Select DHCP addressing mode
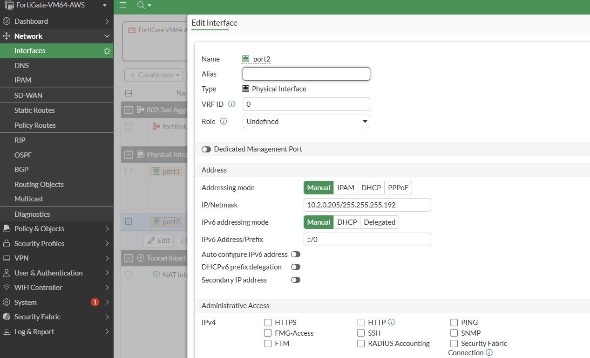 point(371,187)
